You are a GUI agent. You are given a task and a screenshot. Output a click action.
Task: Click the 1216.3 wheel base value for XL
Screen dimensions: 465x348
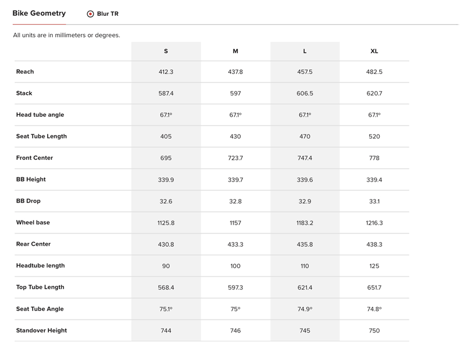pos(374,223)
